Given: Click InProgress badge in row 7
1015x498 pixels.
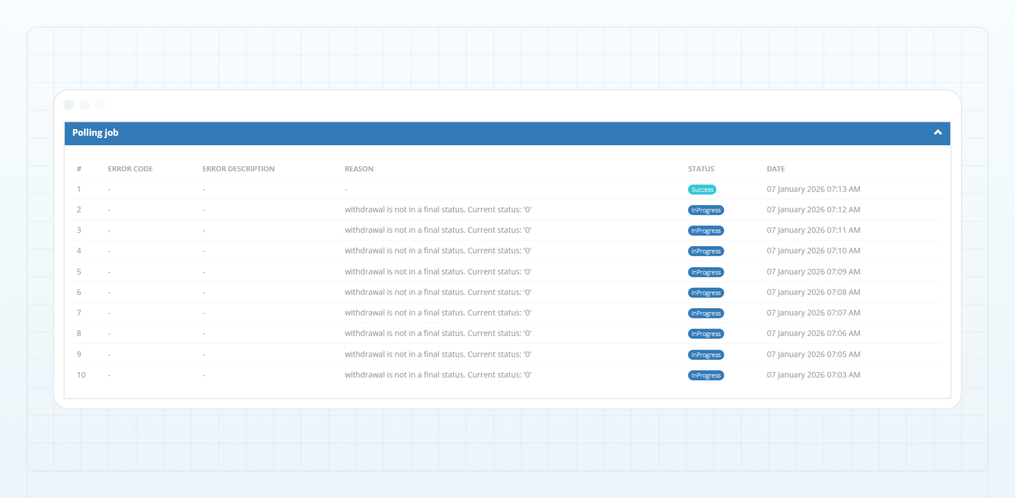Looking at the screenshot, I should 706,314.
